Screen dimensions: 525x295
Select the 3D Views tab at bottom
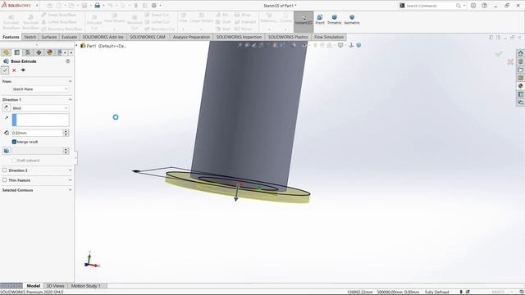55,286
